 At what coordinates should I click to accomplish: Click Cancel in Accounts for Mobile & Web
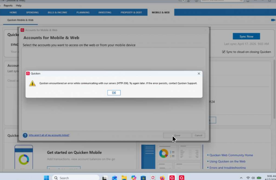(198, 135)
